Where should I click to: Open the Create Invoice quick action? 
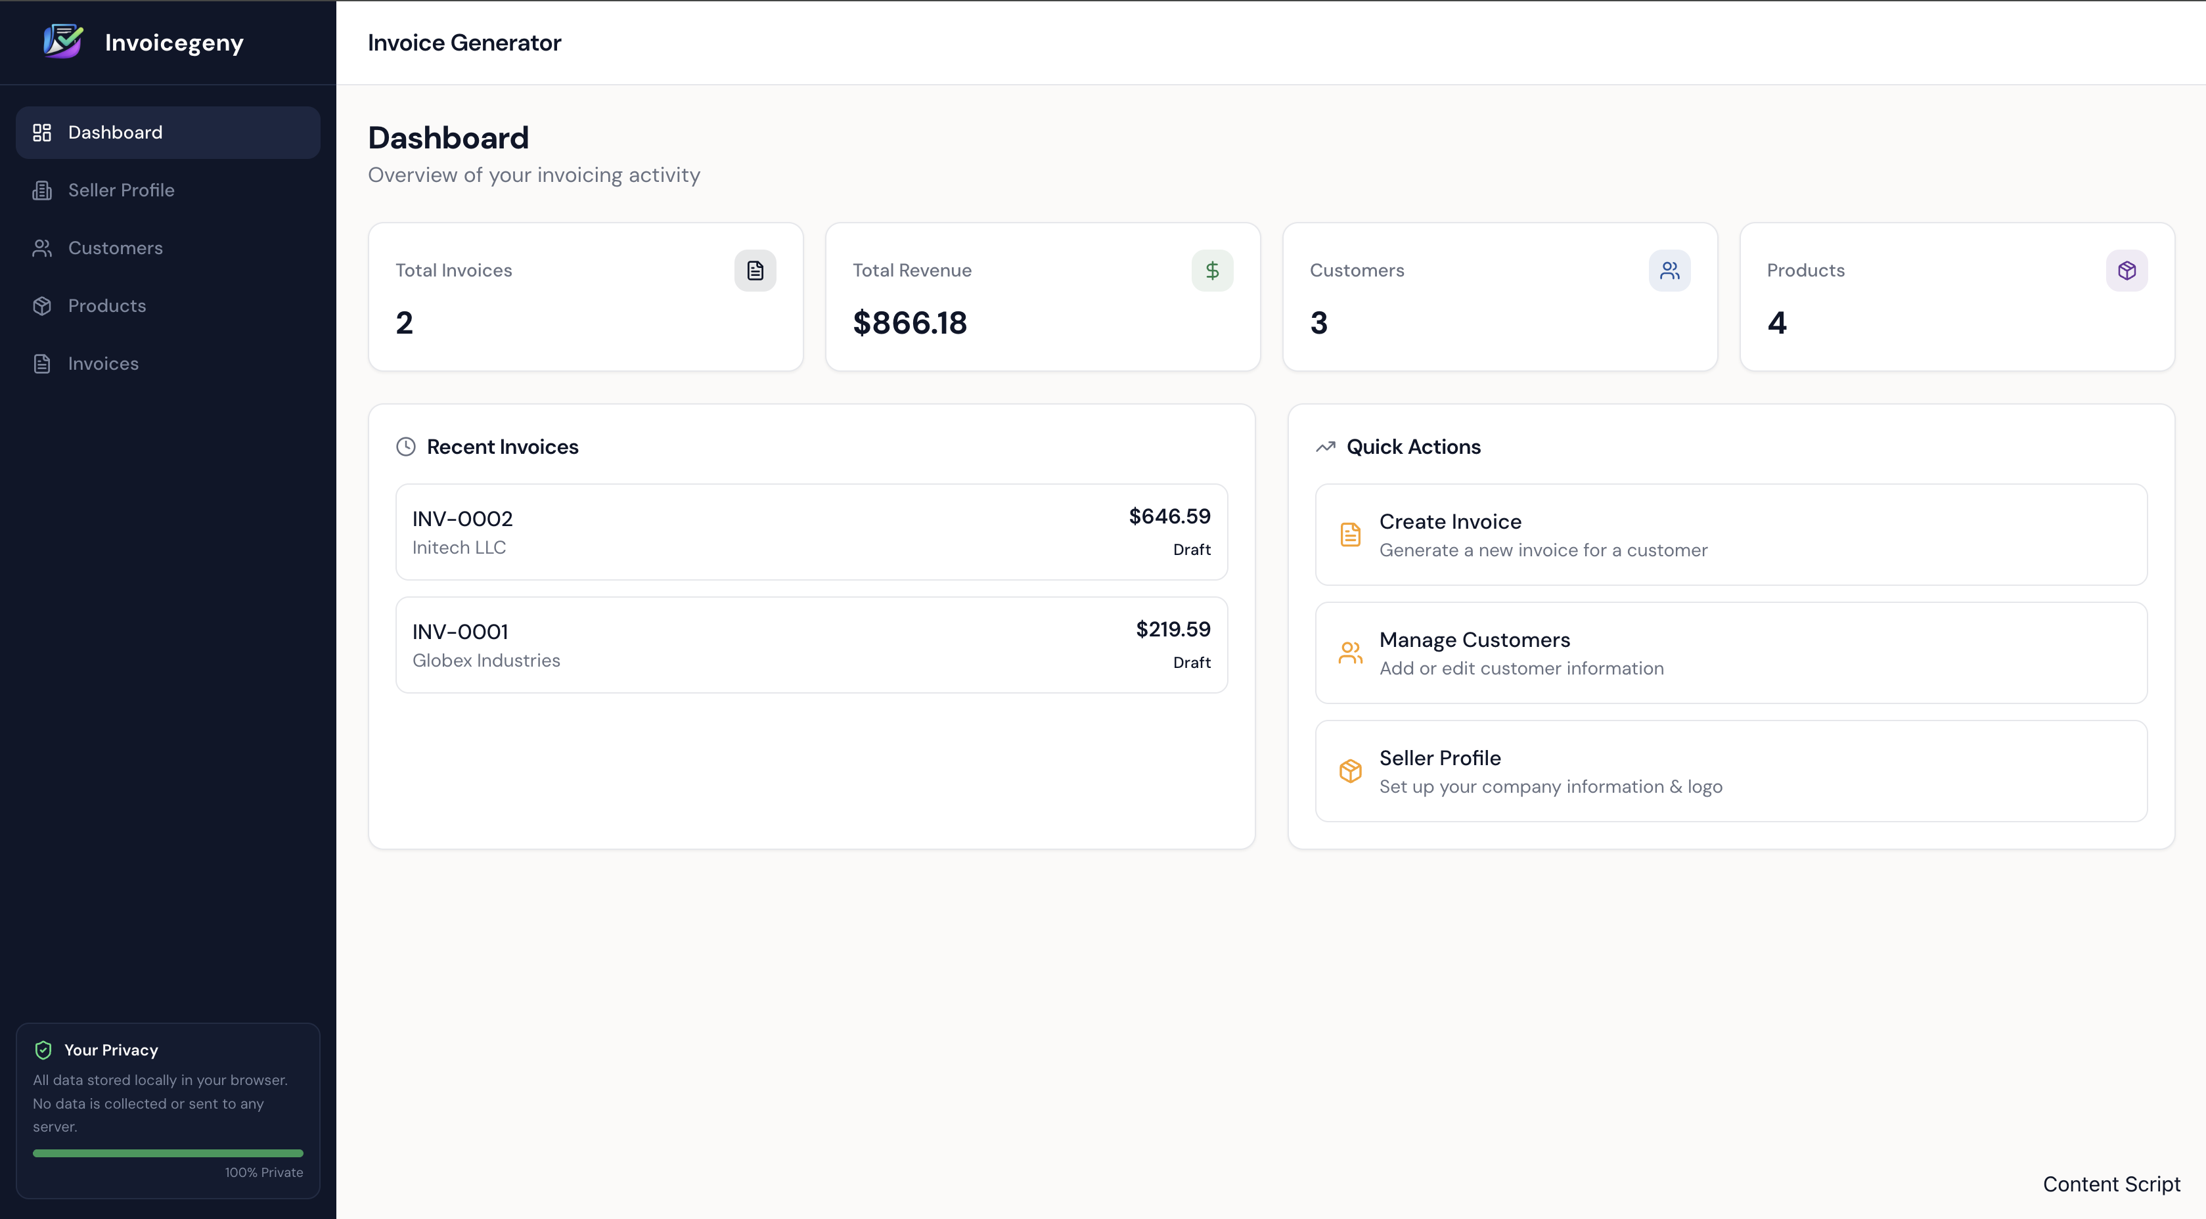(1731, 534)
